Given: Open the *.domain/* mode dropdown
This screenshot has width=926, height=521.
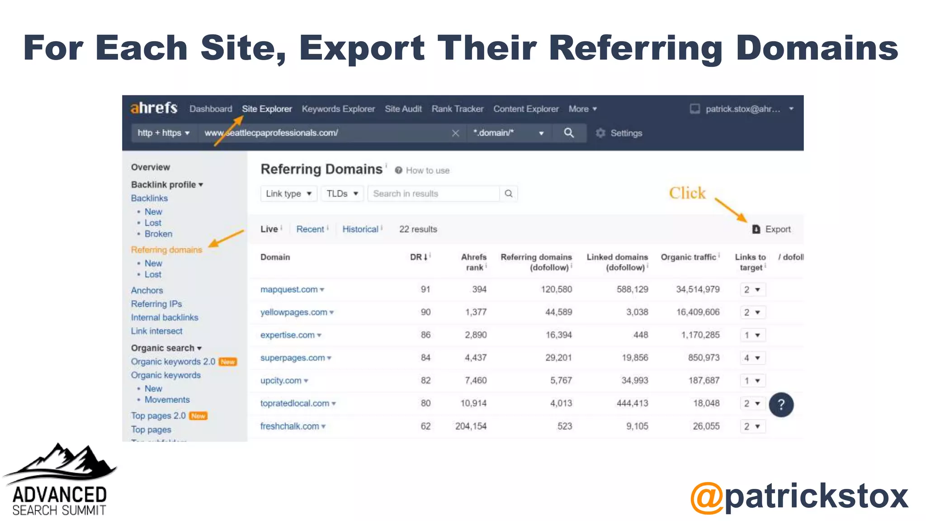Looking at the screenshot, I should click(509, 133).
